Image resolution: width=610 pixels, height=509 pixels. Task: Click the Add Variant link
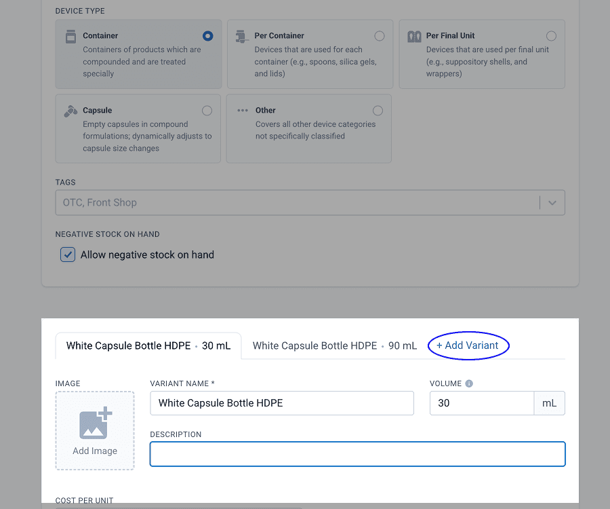tap(467, 345)
